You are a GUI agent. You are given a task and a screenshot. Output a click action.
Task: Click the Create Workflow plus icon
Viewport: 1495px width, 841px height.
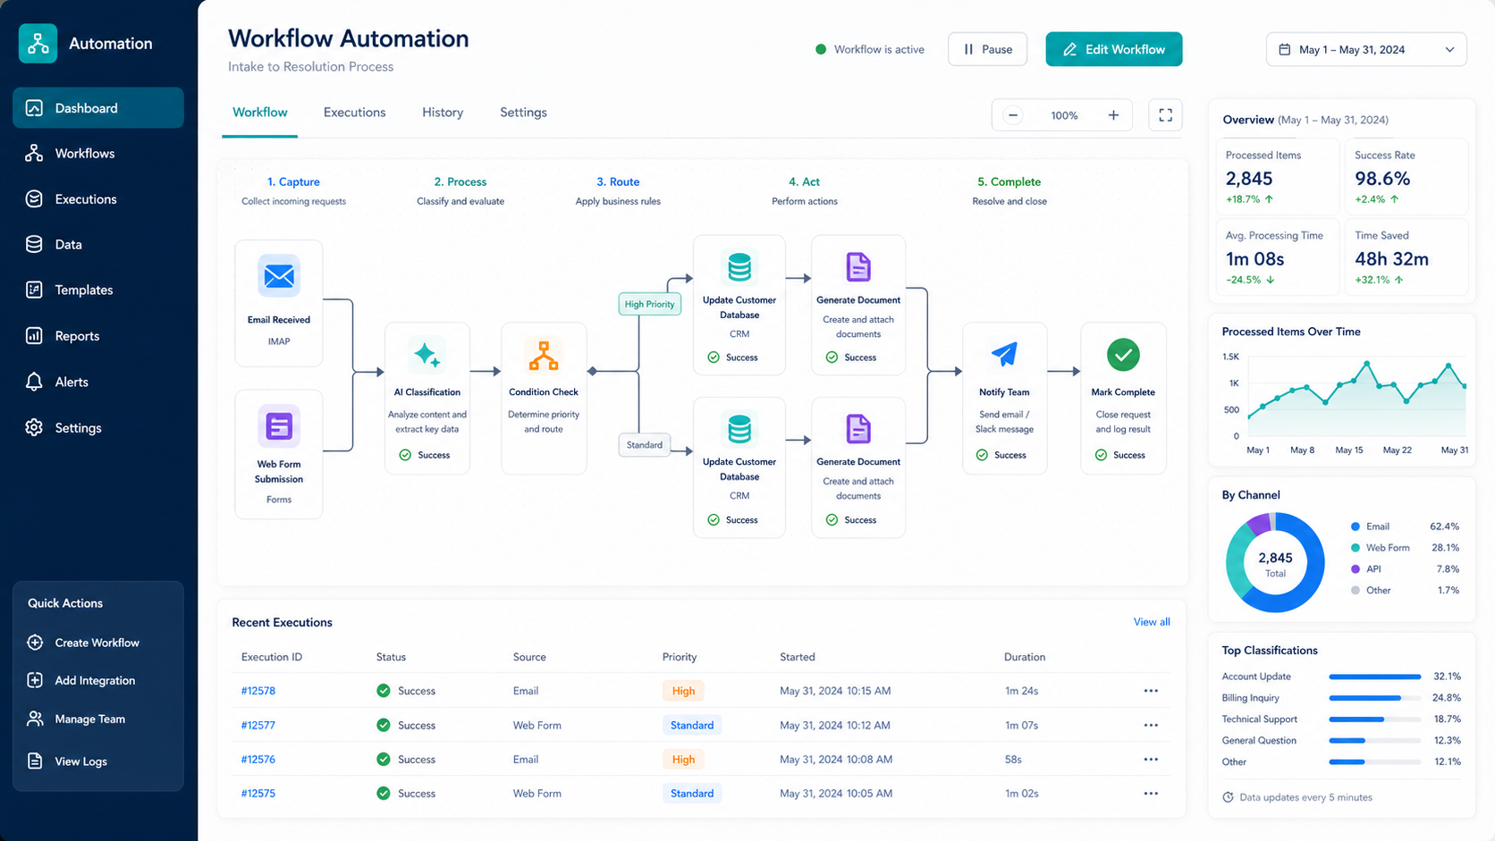(35, 643)
